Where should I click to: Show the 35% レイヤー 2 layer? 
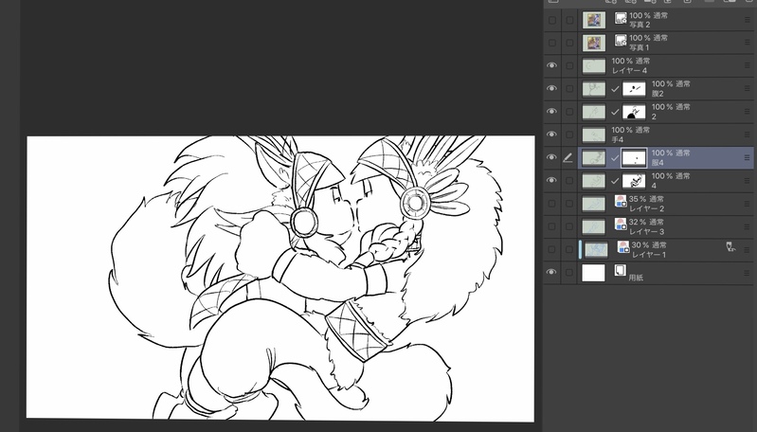tap(551, 204)
